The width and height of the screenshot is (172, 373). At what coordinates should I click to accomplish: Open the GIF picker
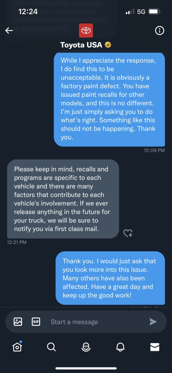coord(36,322)
